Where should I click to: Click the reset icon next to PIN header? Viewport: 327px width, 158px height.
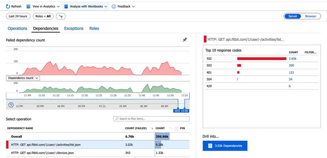coord(176,128)
